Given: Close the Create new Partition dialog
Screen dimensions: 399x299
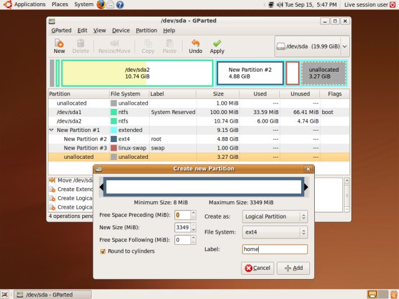Looking at the screenshot, I should 308,169.
